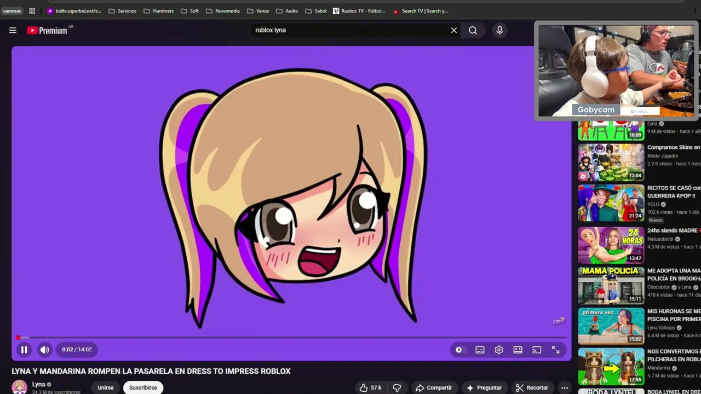Open Compramos Skins video thumbnail 12:04
701x394 pixels.
[611, 162]
